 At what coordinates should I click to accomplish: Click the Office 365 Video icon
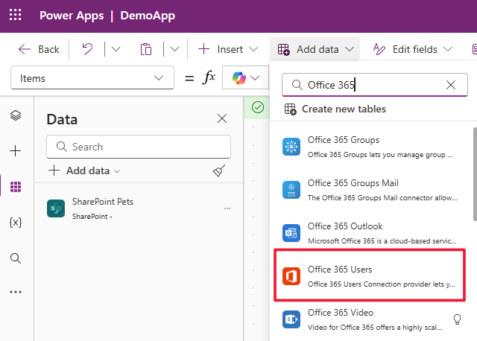(291, 319)
